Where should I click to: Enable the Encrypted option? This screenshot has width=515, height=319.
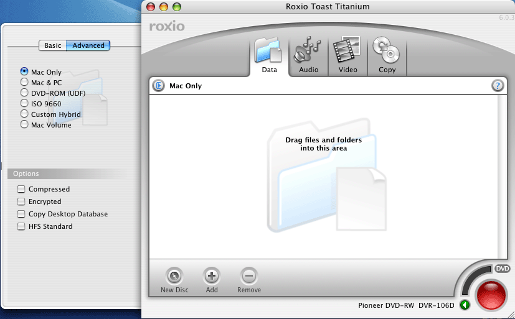pyautogui.click(x=39, y=201)
